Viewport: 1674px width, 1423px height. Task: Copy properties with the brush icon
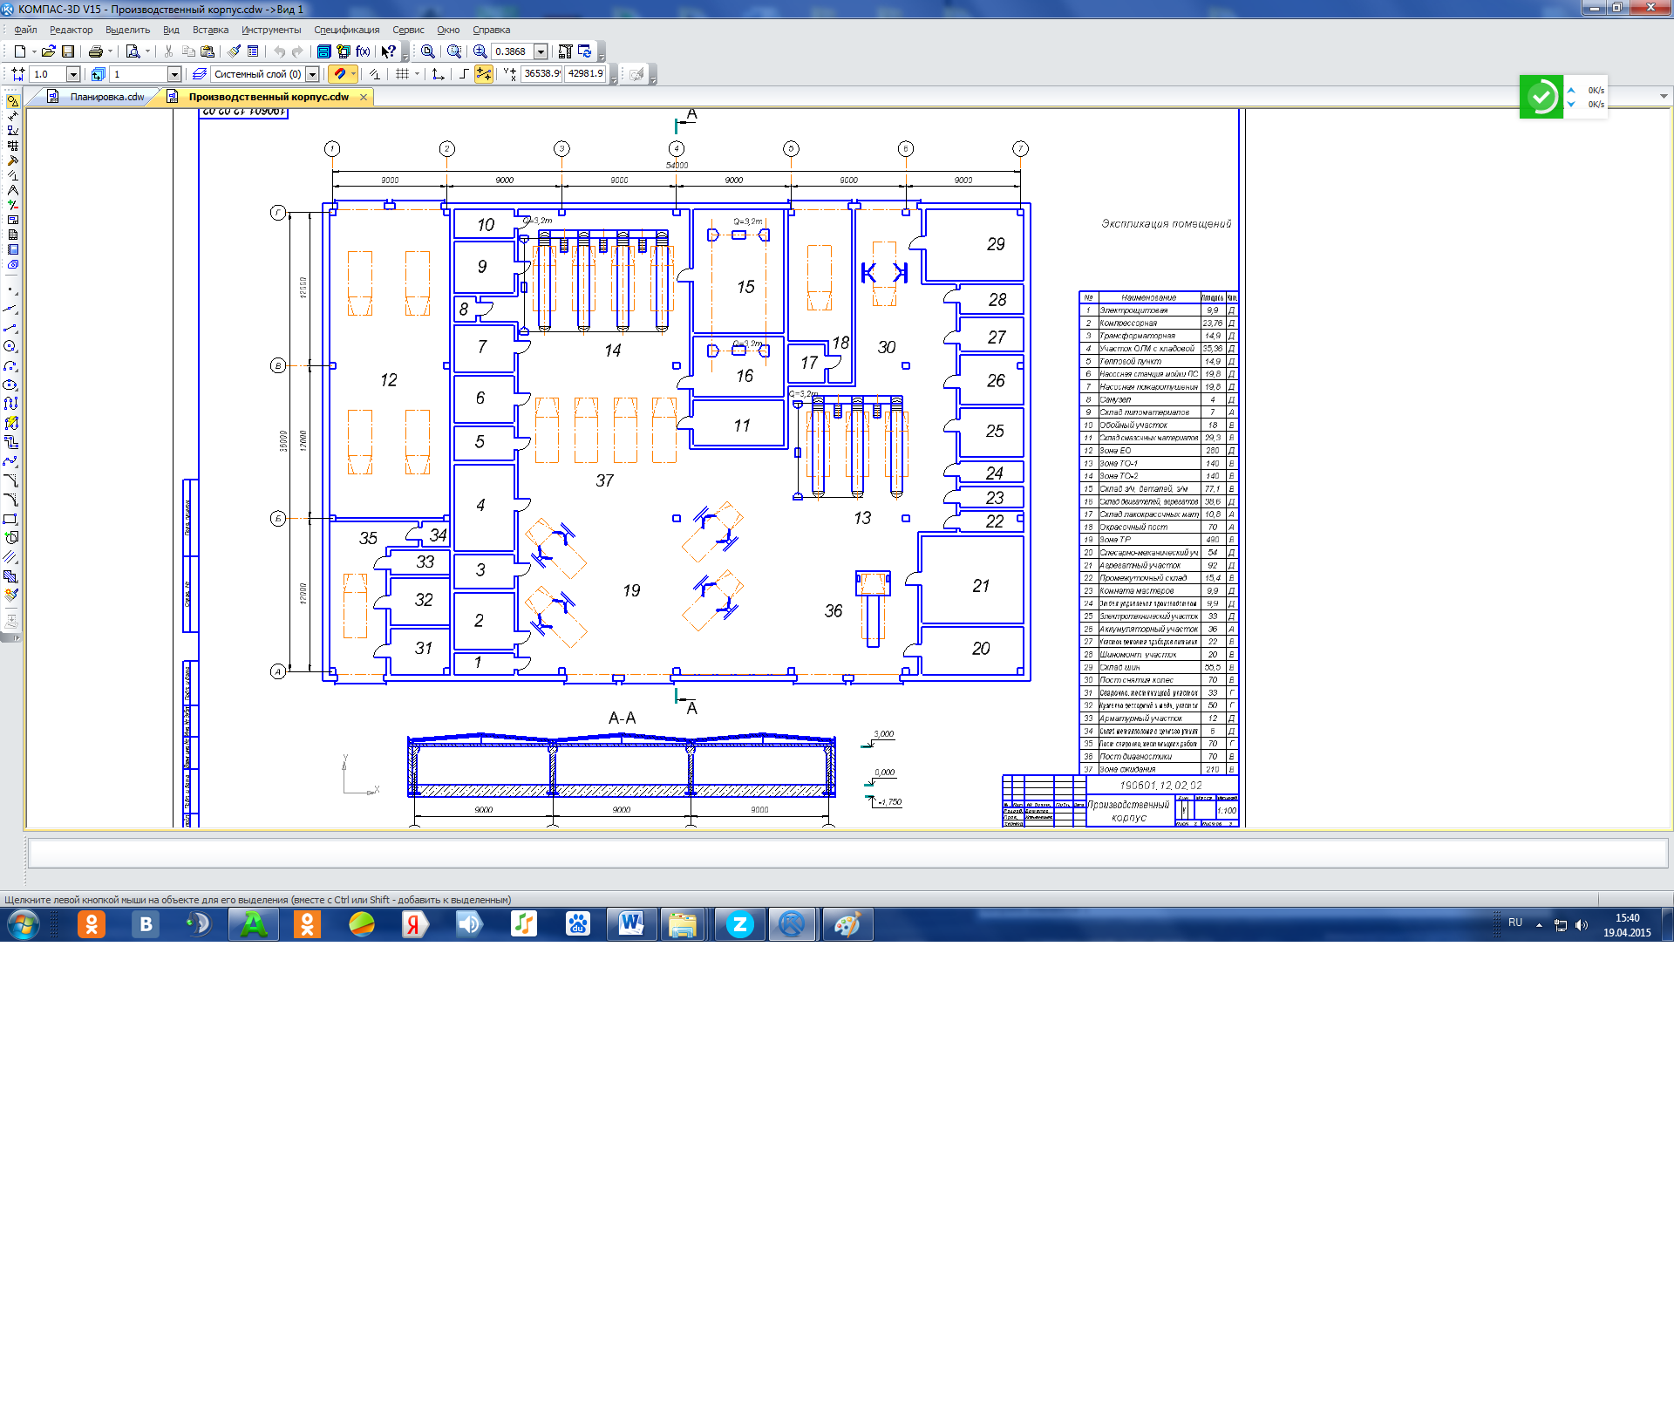[235, 51]
